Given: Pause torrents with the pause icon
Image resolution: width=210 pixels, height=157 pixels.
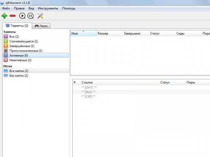Looking at the screenshot, I should (x=30, y=16).
